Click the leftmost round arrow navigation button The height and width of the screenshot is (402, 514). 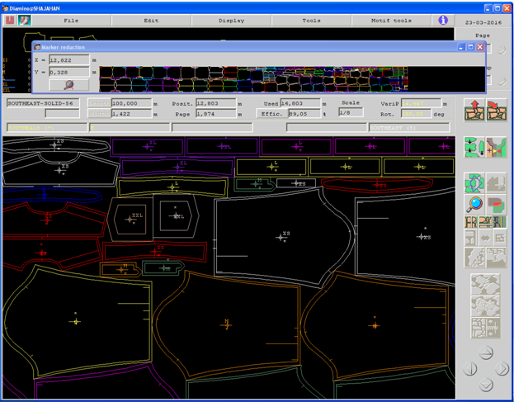click(469, 369)
